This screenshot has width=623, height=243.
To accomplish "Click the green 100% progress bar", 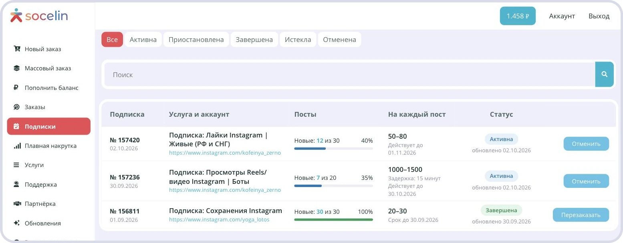I will coord(333,220).
